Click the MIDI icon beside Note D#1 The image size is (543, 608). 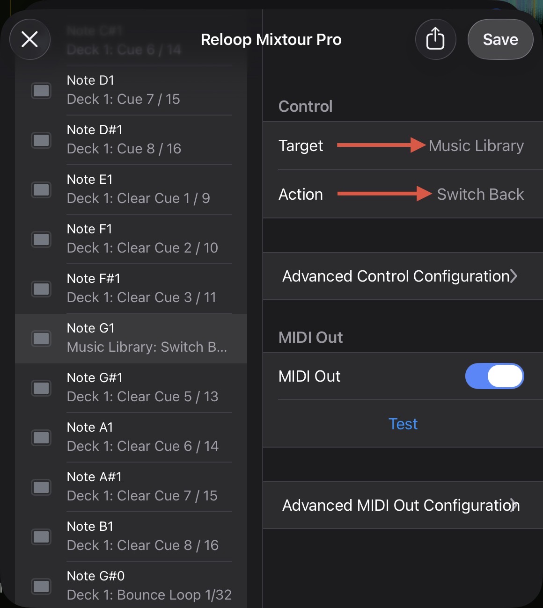click(41, 140)
